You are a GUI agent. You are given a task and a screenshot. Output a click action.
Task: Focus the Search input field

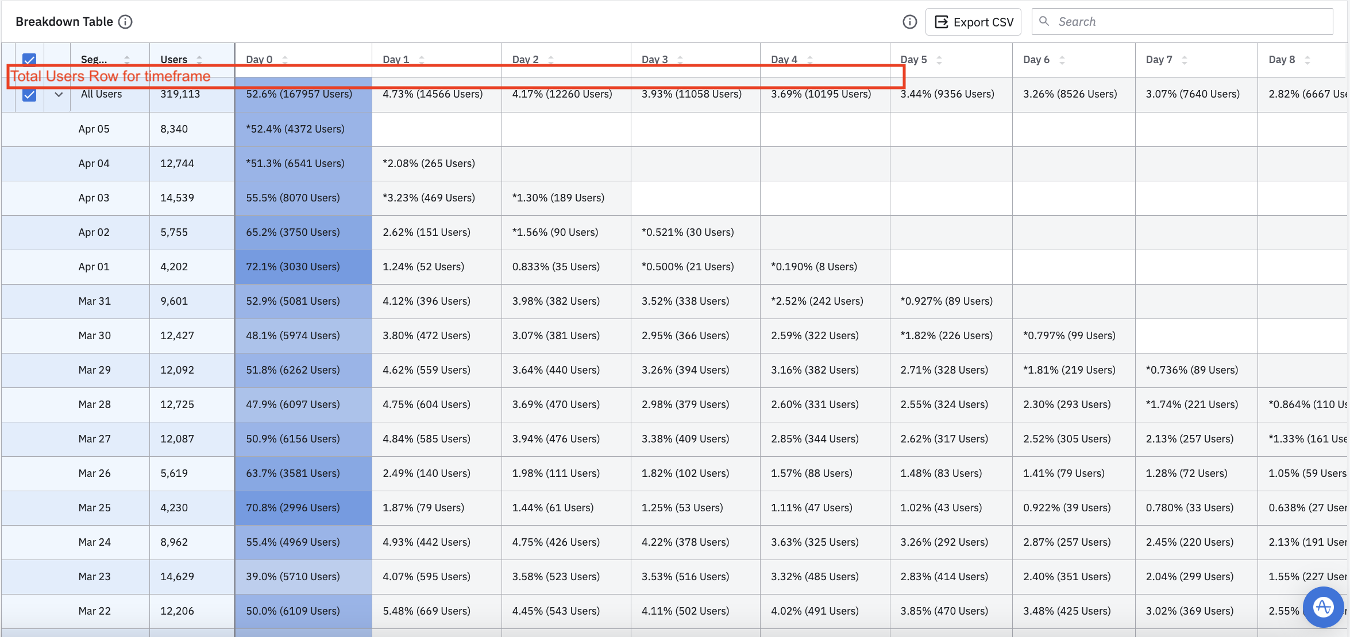click(x=1182, y=22)
